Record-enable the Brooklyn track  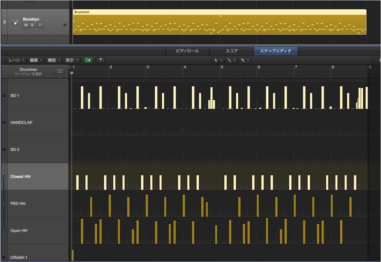[x=40, y=25]
